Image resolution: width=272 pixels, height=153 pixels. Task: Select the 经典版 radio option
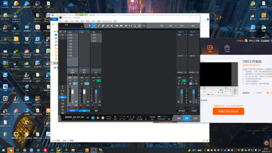255,92
